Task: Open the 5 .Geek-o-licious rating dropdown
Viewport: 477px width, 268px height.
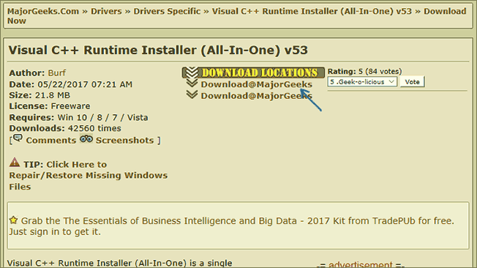Action: (362, 81)
